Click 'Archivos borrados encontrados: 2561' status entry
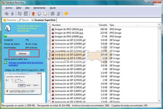Image resolution: width=163 pixels, height=109 pixels. pos(91,105)
